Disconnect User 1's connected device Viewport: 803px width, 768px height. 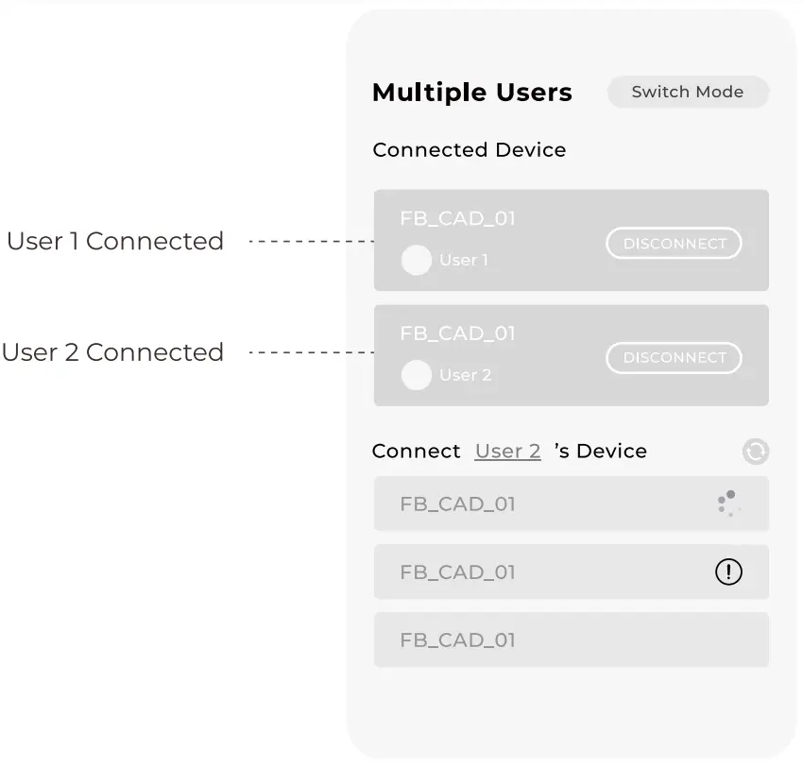click(674, 243)
